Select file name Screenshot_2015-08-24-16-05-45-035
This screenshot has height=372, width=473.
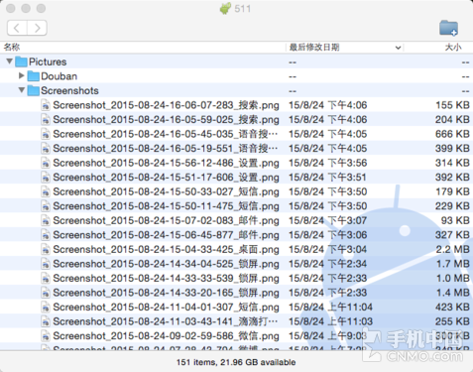tap(166, 134)
